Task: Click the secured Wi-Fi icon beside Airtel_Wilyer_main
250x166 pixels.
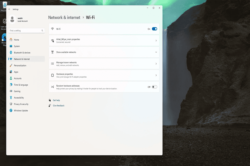Action: click(x=53, y=41)
